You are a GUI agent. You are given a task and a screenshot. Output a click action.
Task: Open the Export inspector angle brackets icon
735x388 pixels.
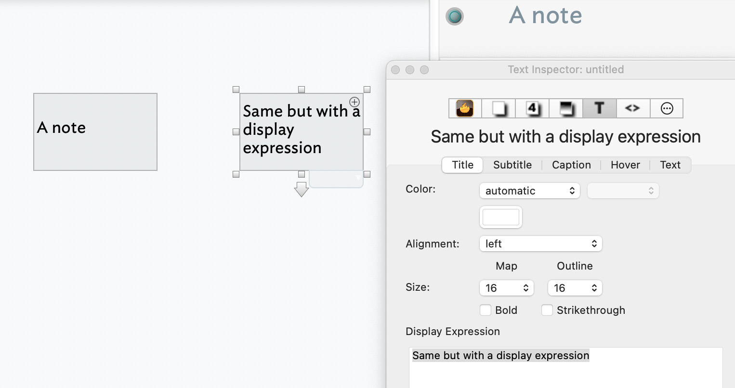tap(632, 108)
